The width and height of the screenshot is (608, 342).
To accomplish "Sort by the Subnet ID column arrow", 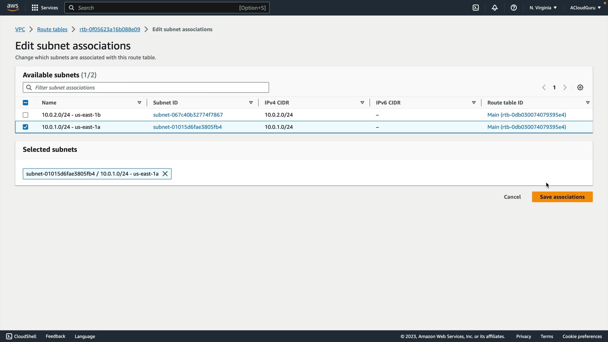I will pyautogui.click(x=251, y=103).
